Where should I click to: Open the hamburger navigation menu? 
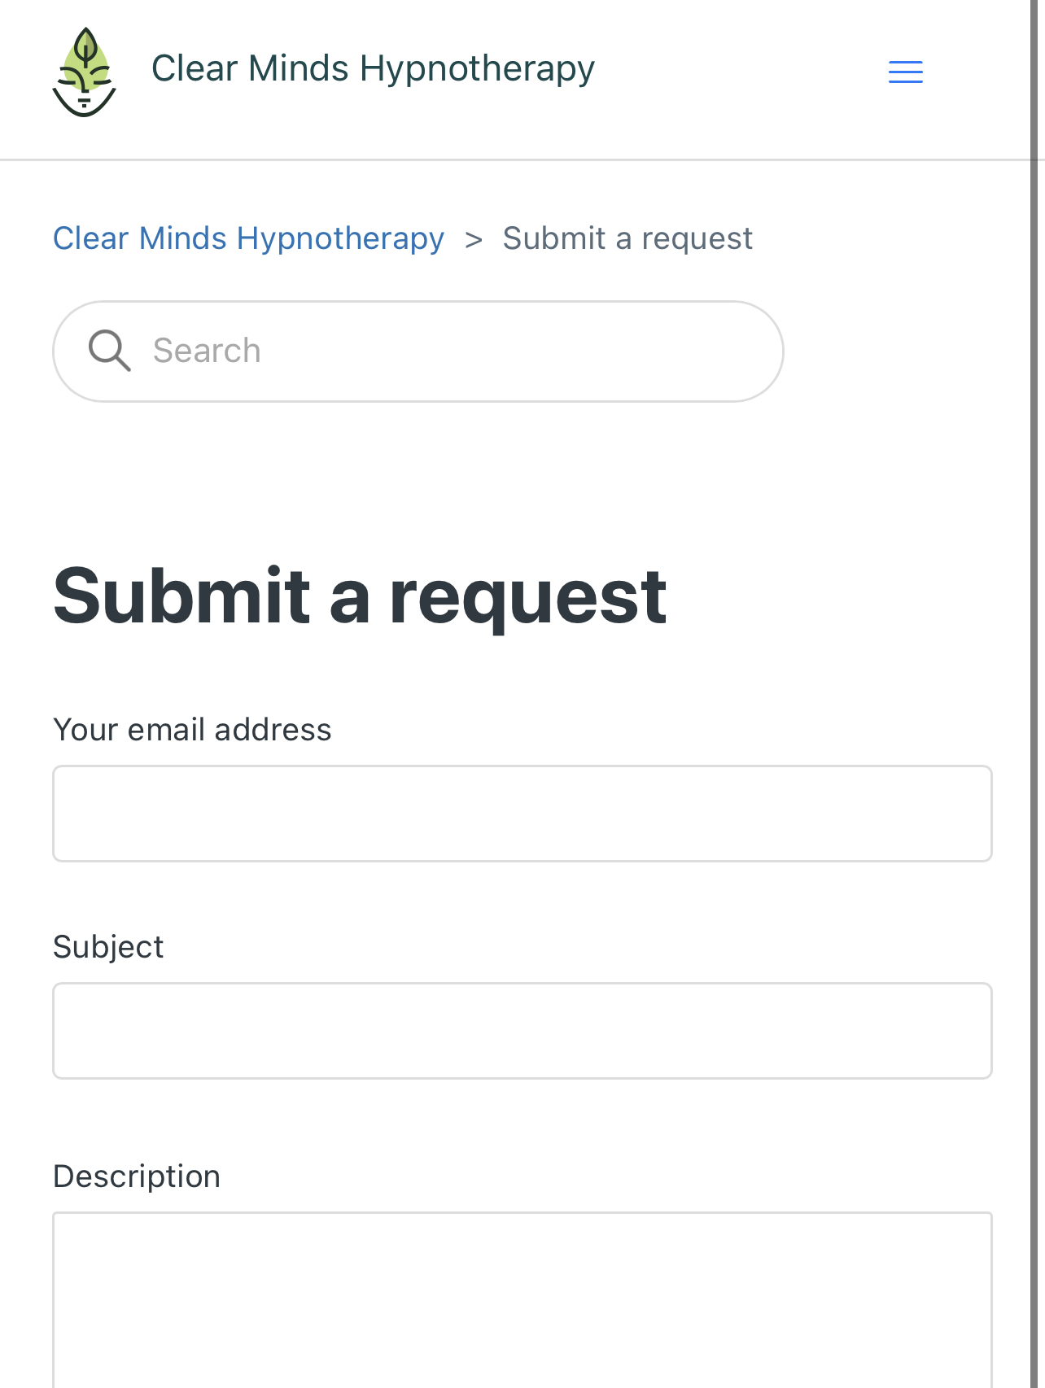click(905, 72)
